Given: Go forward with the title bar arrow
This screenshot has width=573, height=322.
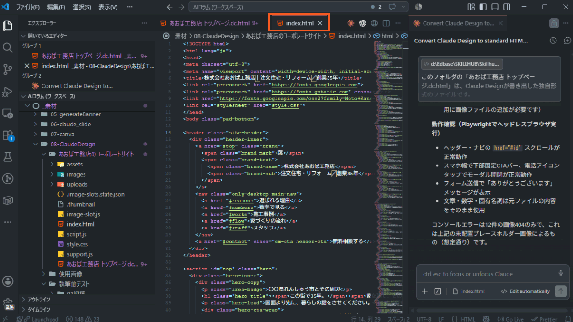Looking at the screenshot, I should point(181,7).
